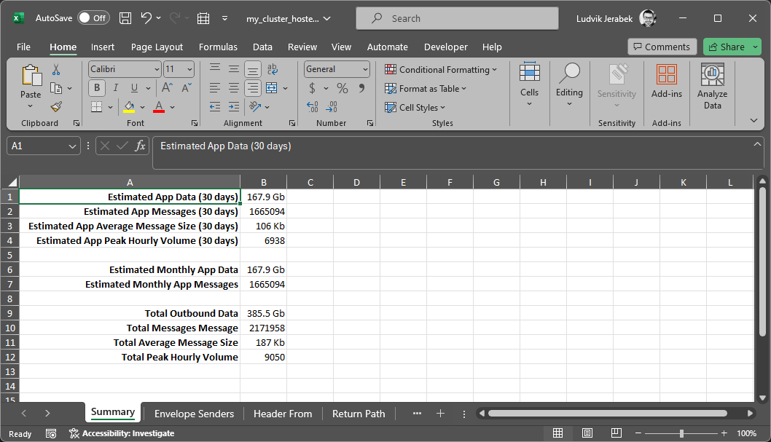
Task: Apply Percent Style number format
Action: tap(342, 88)
